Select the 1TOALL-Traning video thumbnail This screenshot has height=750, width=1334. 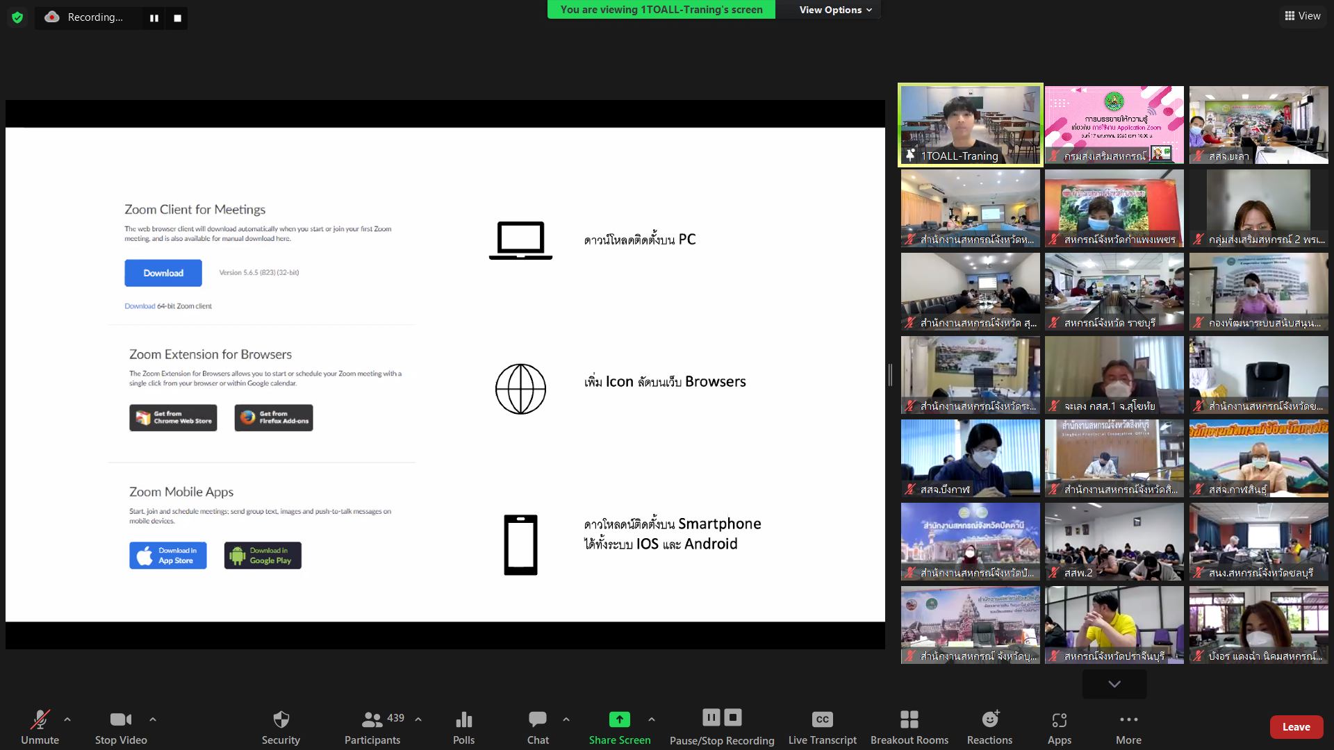[x=971, y=125]
